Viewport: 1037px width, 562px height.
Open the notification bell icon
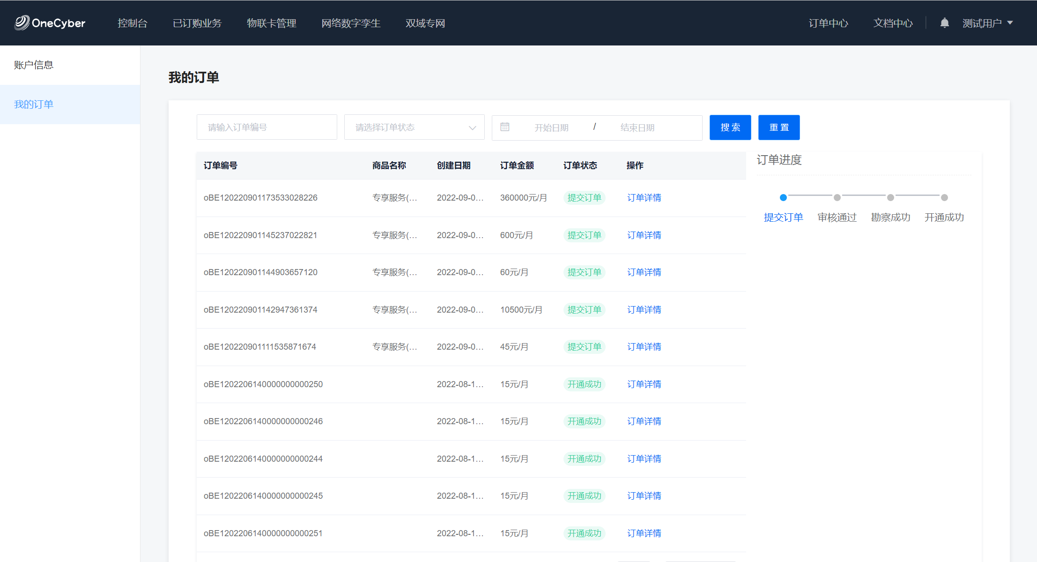pos(944,23)
